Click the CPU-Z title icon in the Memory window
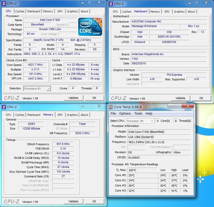The width and height of the screenshot is (214, 207). tap(4, 107)
